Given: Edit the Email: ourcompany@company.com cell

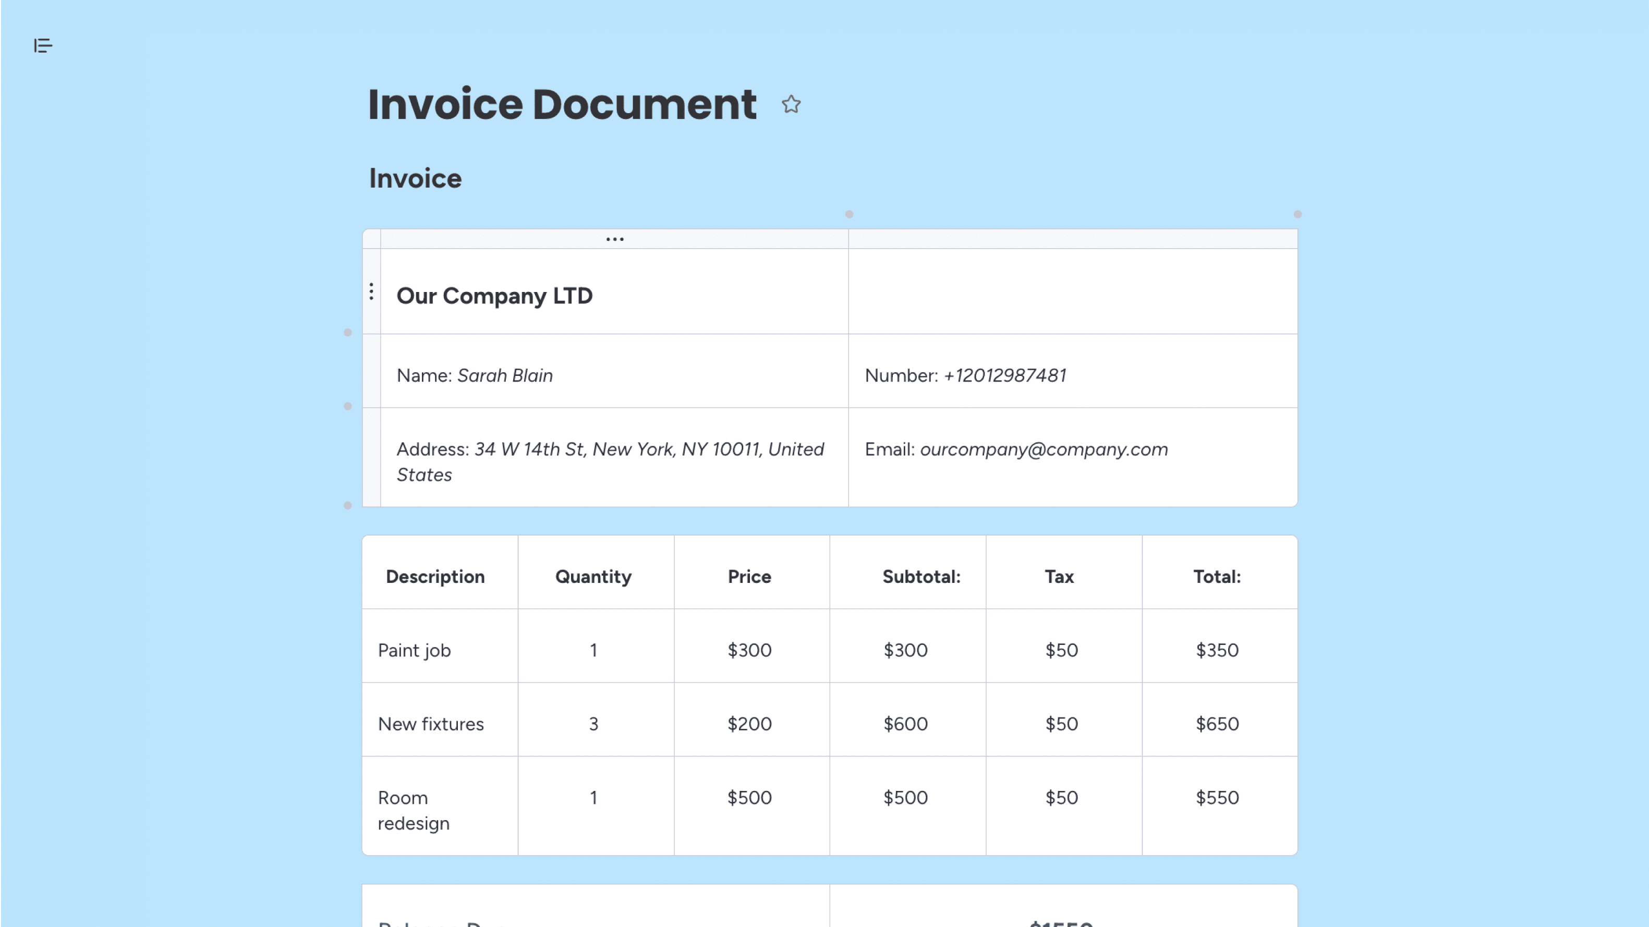Looking at the screenshot, I should pyautogui.click(x=1016, y=449).
